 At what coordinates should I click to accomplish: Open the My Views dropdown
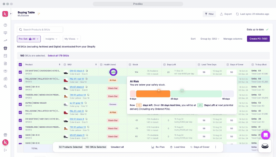pyautogui.click(x=72, y=39)
